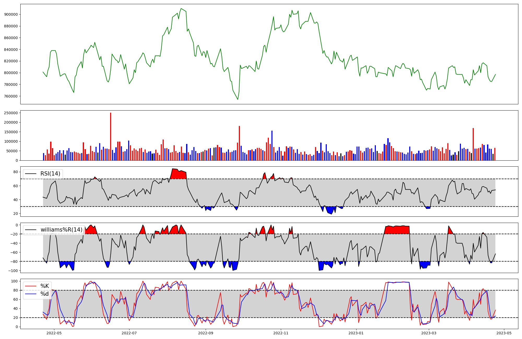Screen dimensions: 522x339
Task: Click the 900000 price axis tick label
Action: pyautogui.click(x=11, y=14)
